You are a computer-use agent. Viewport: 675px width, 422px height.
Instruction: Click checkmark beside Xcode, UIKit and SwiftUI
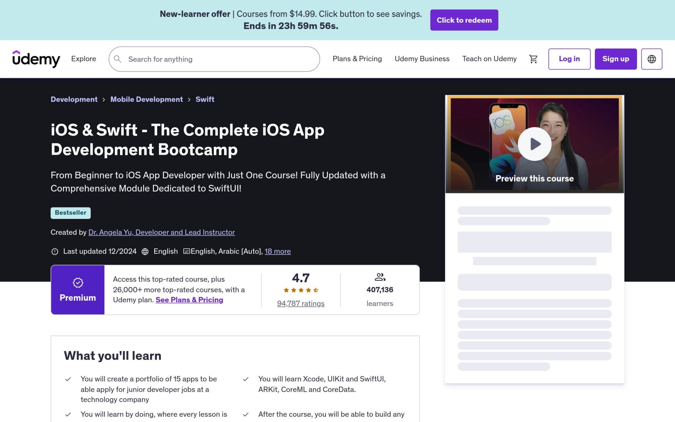(246, 379)
